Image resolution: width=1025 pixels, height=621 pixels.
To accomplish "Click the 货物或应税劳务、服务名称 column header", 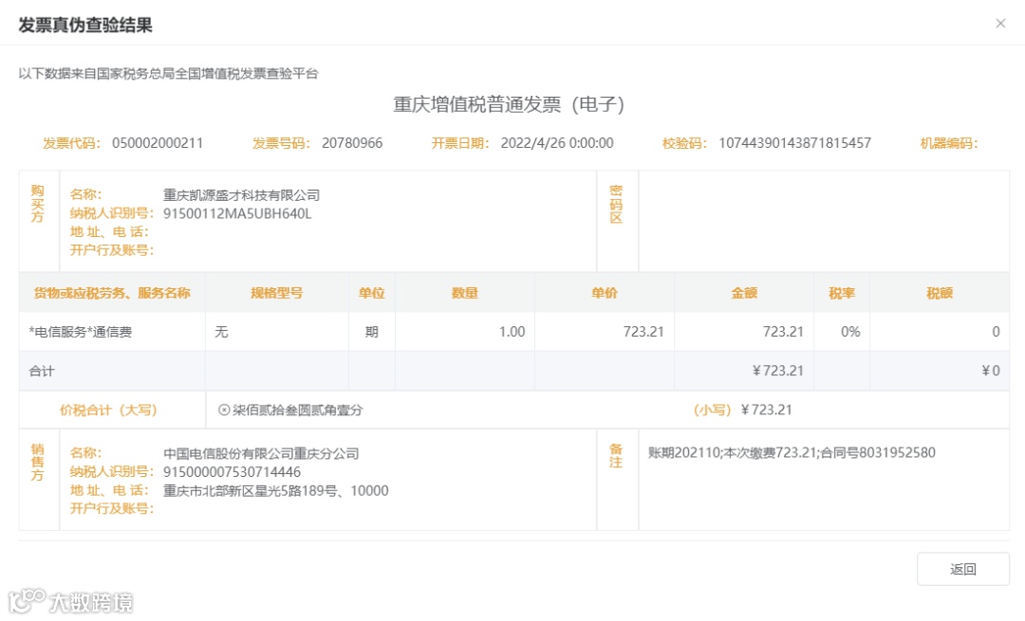I will tap(112, 293).
